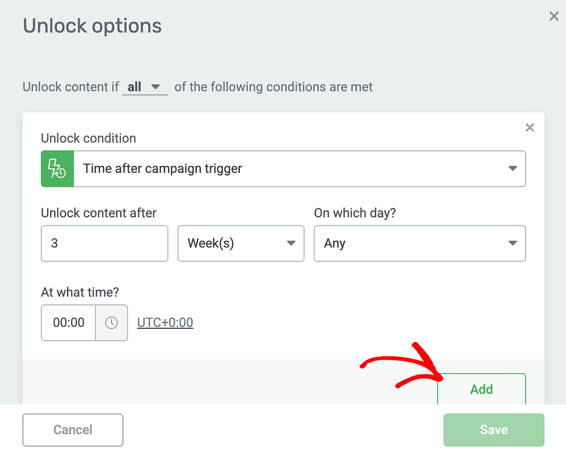Click the 00:00 time input field

(x=69, y=323)
